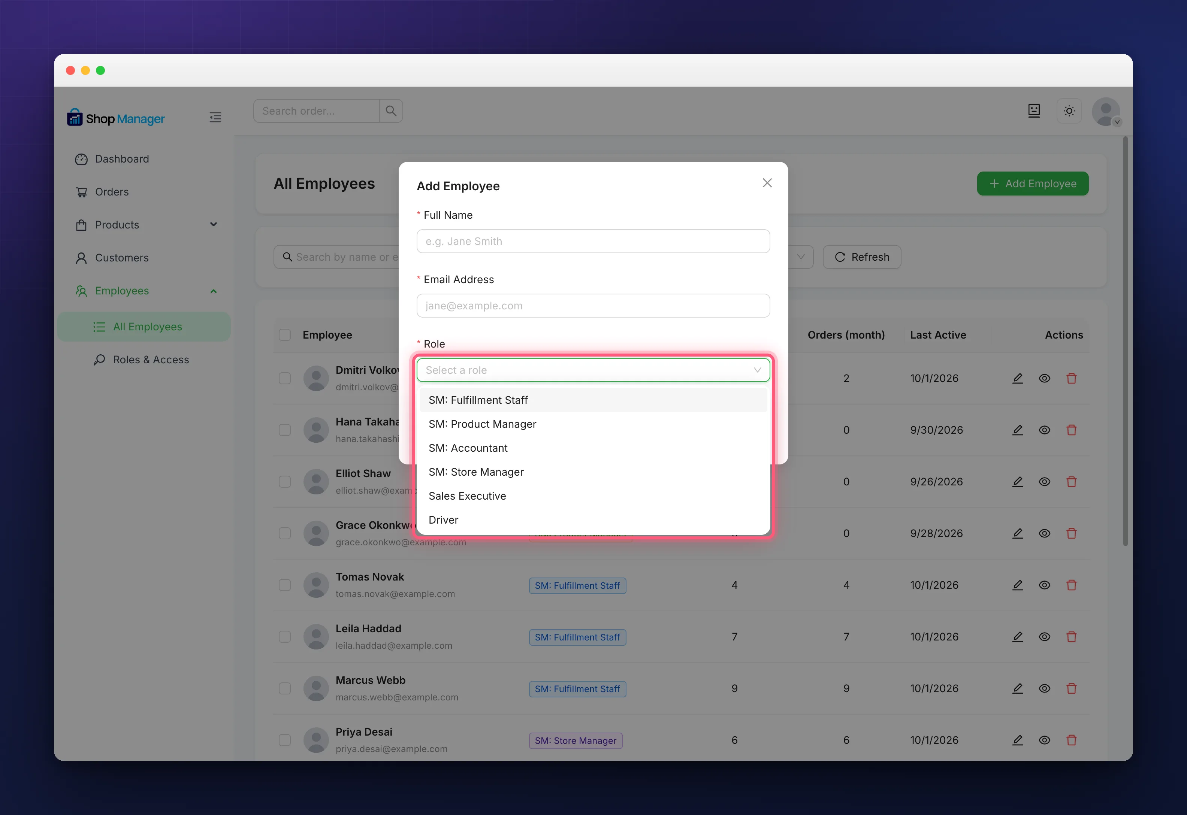1187x815 pixels.
Task: Click Priya Desai's SM: Store Manager tag
Action: coord(576,740)
